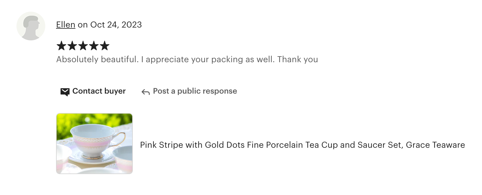Click the review date Oct 24, 2023

point(116,25)
